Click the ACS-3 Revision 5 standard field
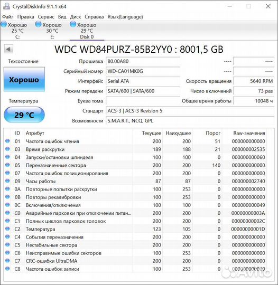 (x=190, y=111)
